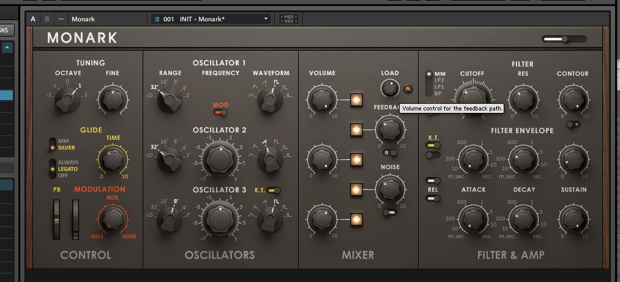620x282 pixels.
Task: Click the filter Contour knob
Action: pos(573,99)
